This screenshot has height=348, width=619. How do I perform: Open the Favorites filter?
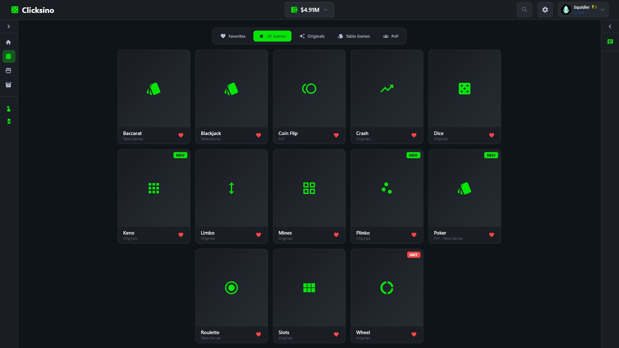pyautogui.click(x=233, y=36)
